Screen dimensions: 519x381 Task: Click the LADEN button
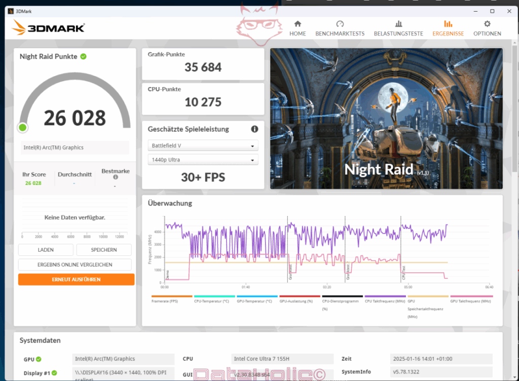point(46,250)
